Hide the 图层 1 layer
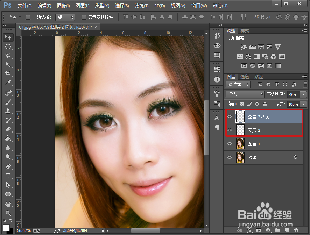Image resolution: width=310 pixels, height=235 pixels. click(230, 144)
